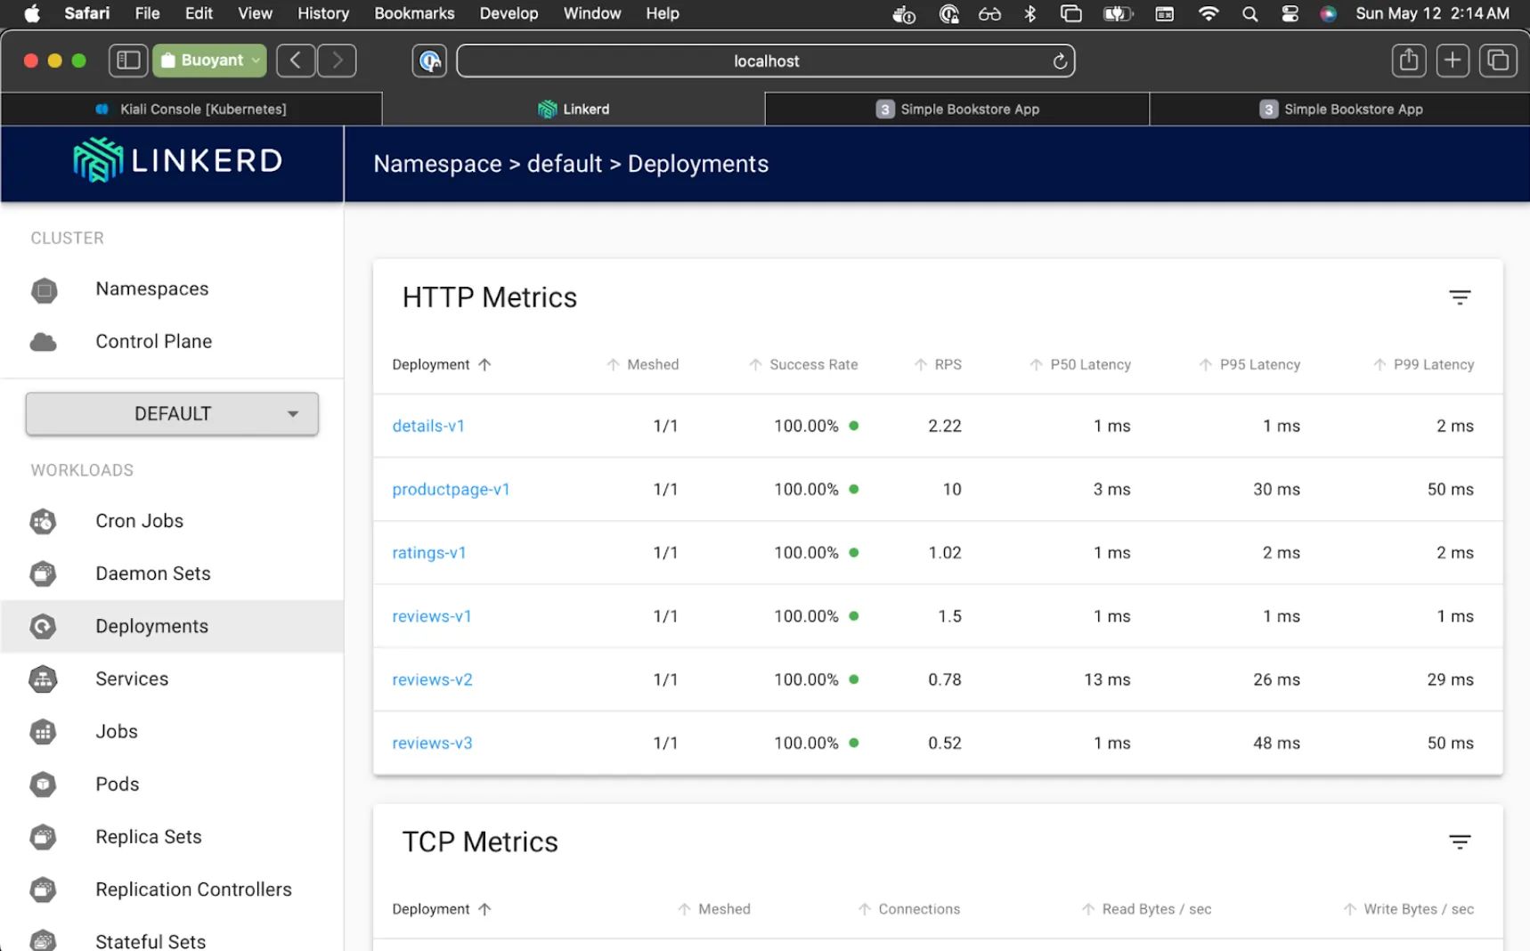Click the Replica Sets sidebar icon
Screen dimensions: 1530x951
44,837
